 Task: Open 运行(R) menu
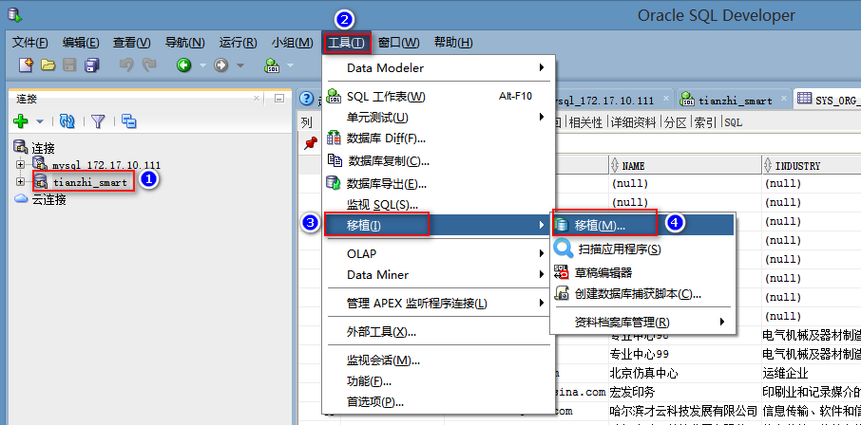tap(238, 43)
